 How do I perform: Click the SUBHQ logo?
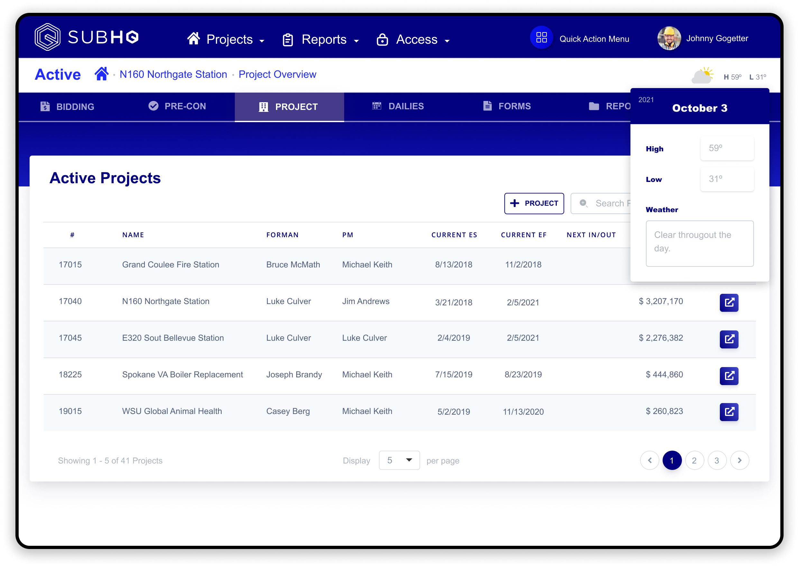coord(86,37)
